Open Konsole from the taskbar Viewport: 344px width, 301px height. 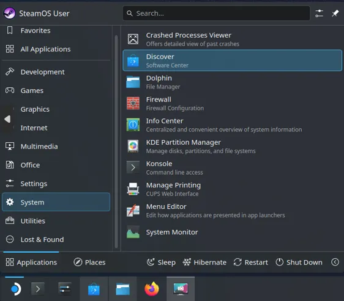tap(38, 289)
